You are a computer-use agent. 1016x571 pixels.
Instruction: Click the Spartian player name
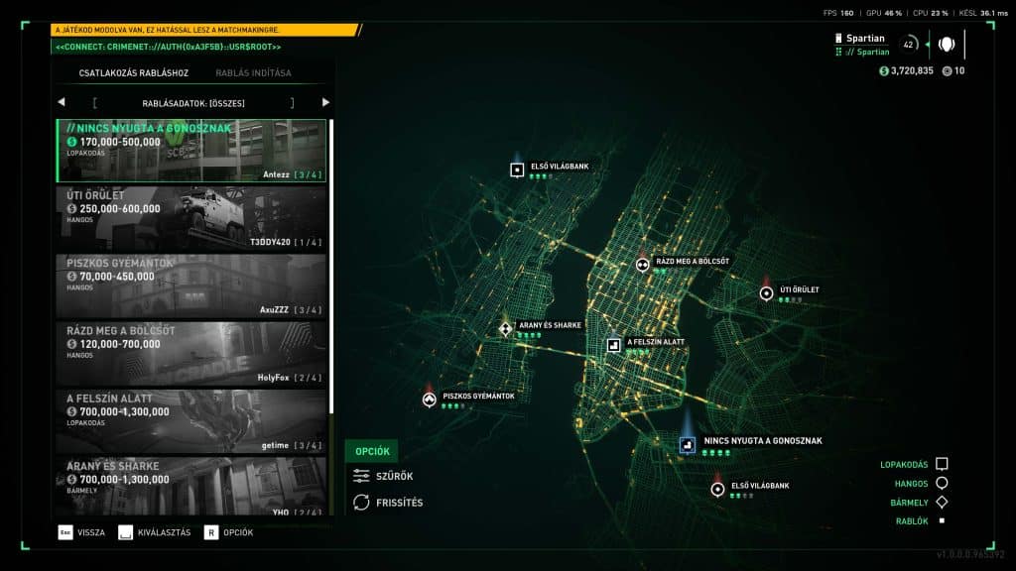(865, 39)
